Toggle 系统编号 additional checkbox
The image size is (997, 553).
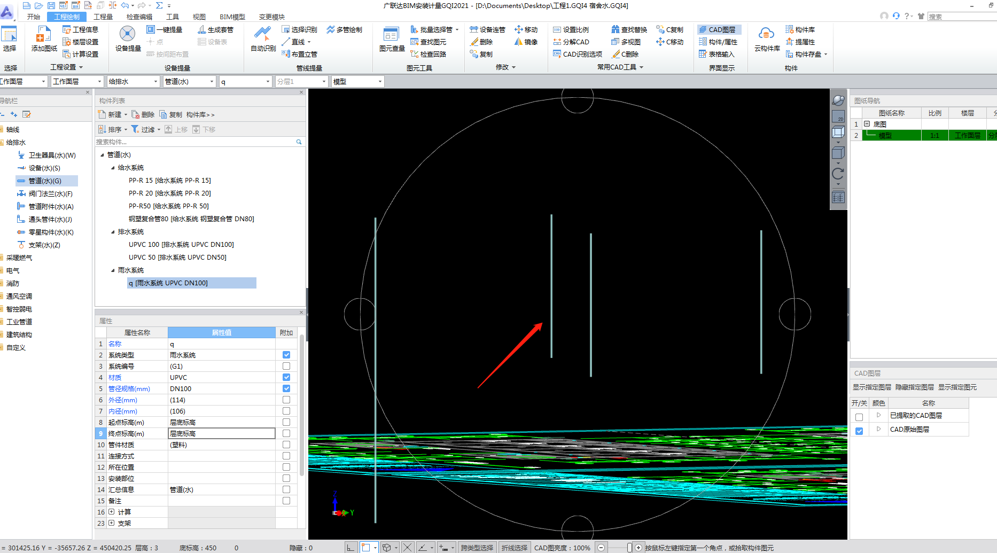286,366
